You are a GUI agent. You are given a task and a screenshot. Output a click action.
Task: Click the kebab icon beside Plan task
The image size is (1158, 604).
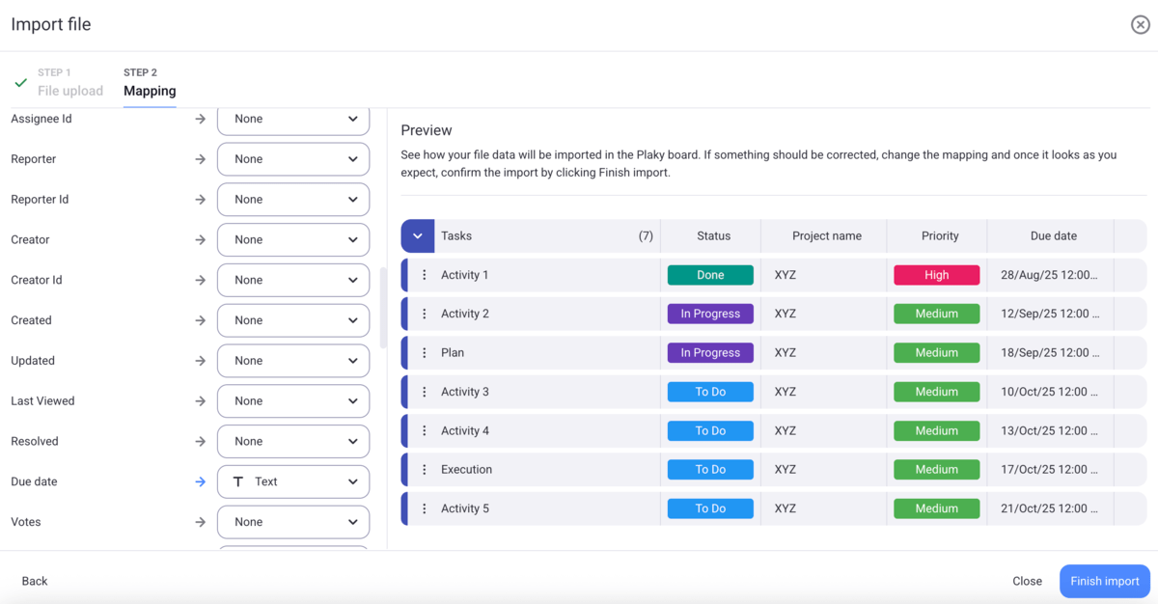[x=424, y=353]
